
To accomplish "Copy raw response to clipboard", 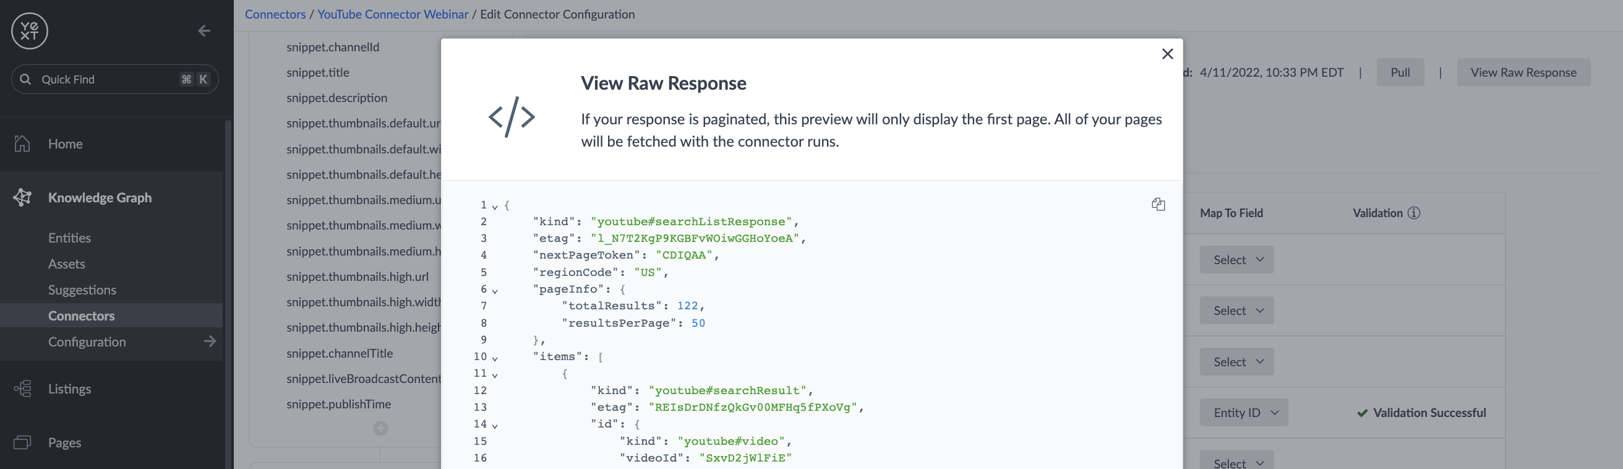I will (x=1158, y=204).
